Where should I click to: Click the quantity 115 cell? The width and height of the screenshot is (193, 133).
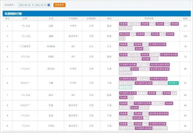click(185, 36)
